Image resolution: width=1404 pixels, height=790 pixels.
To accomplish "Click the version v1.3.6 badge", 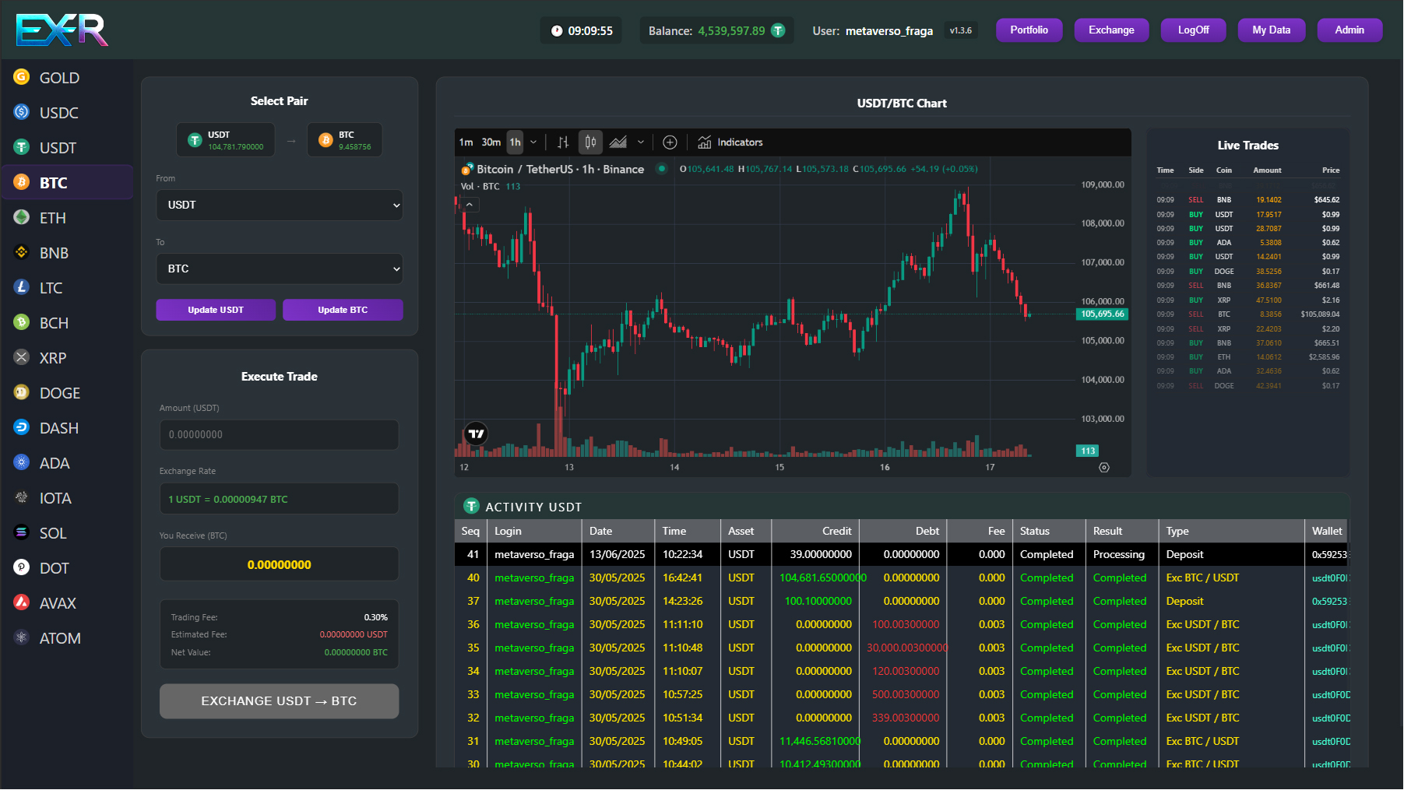I will [960, 30].
